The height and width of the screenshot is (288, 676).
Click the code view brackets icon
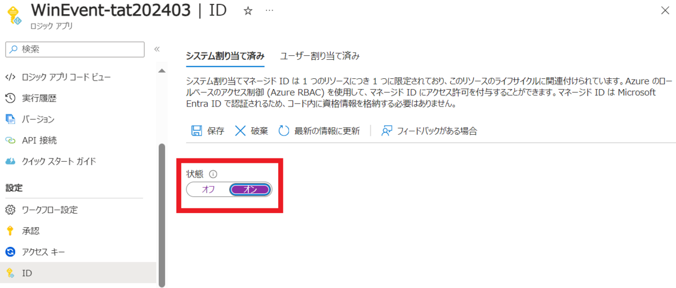tap(10, 77)
